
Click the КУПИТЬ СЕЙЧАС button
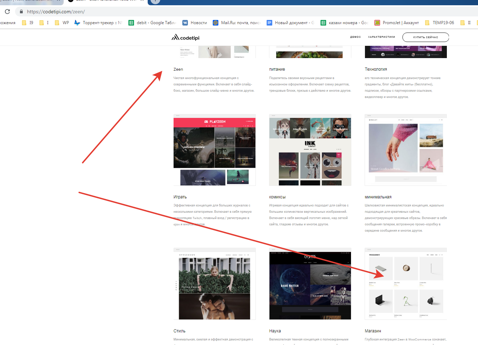click(x=426, y=37)
